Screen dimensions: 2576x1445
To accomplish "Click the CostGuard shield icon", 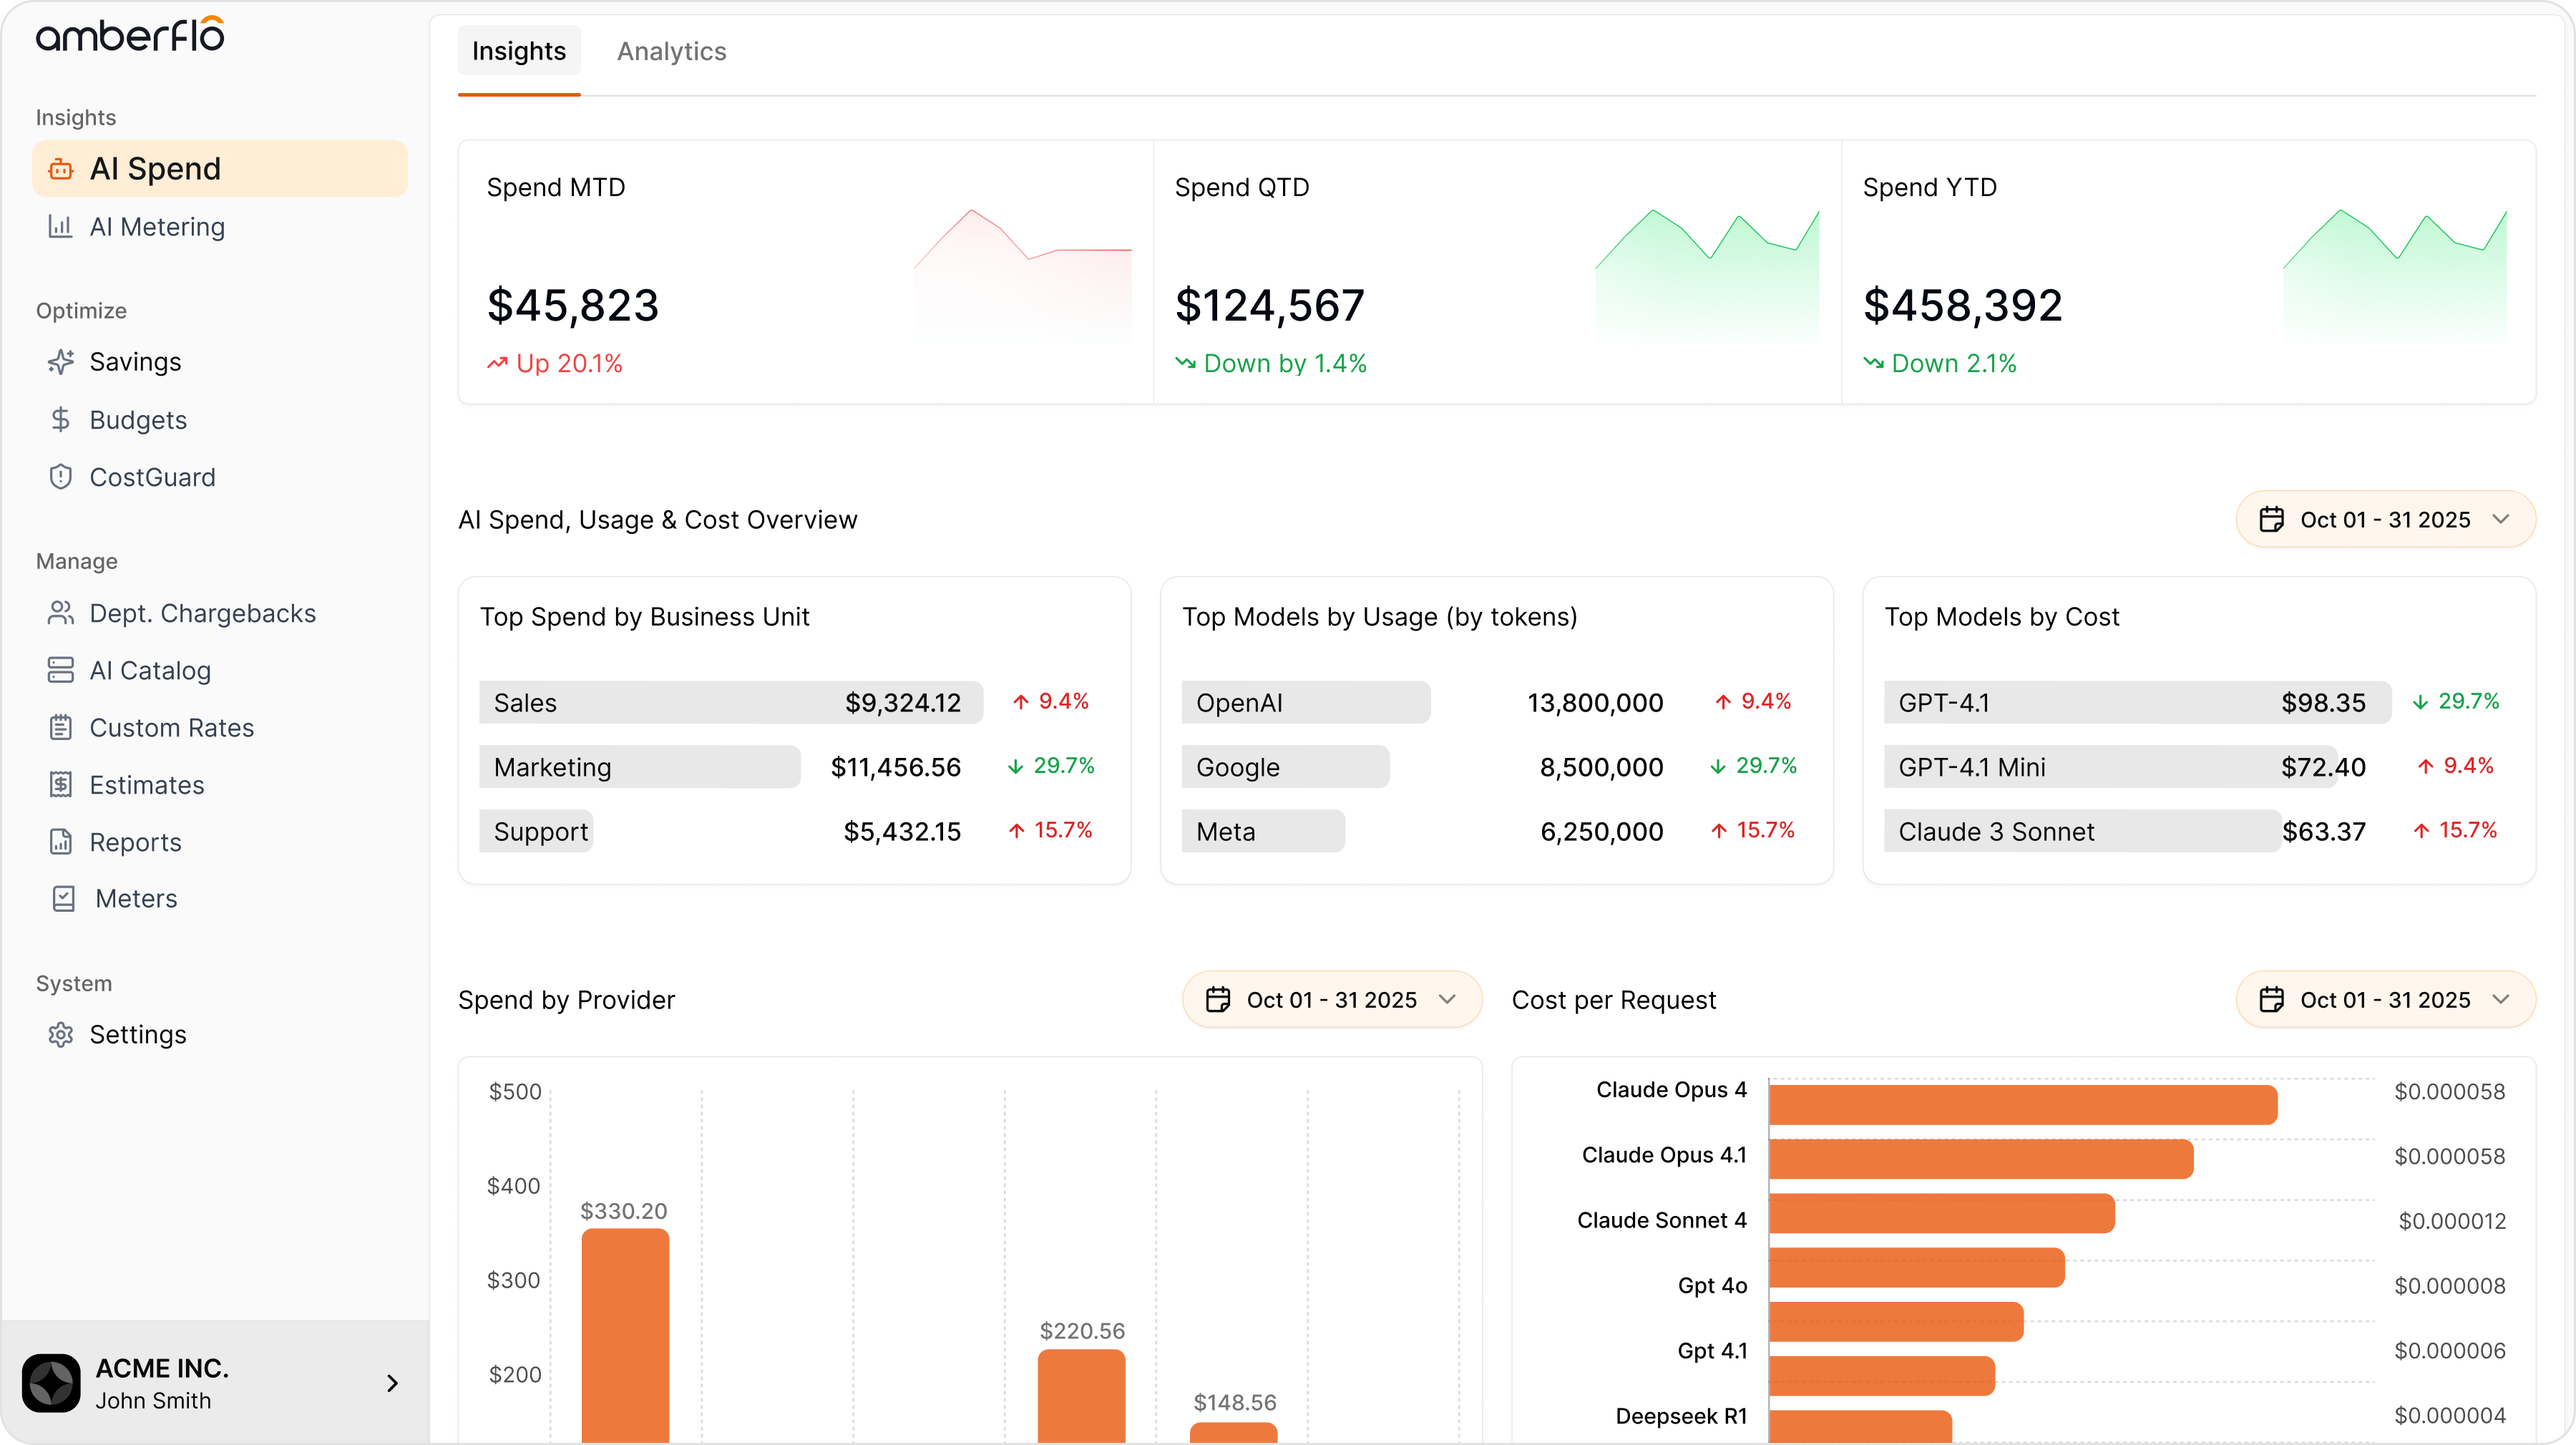I will pyautogui.click(x=61, y=477).
